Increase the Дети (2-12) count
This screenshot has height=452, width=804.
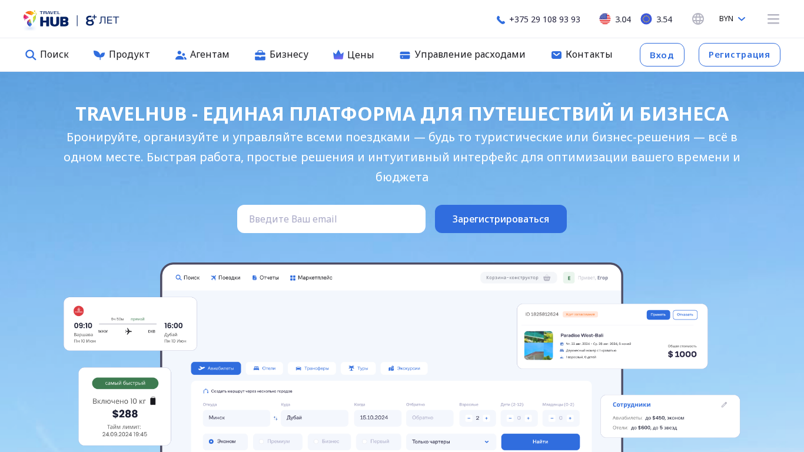[528, 418]
